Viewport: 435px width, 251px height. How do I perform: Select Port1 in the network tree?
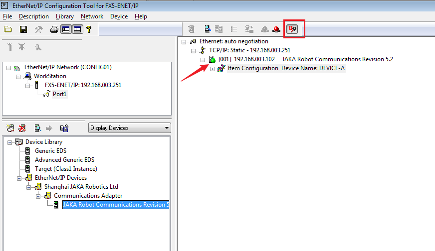coord(60,94)
